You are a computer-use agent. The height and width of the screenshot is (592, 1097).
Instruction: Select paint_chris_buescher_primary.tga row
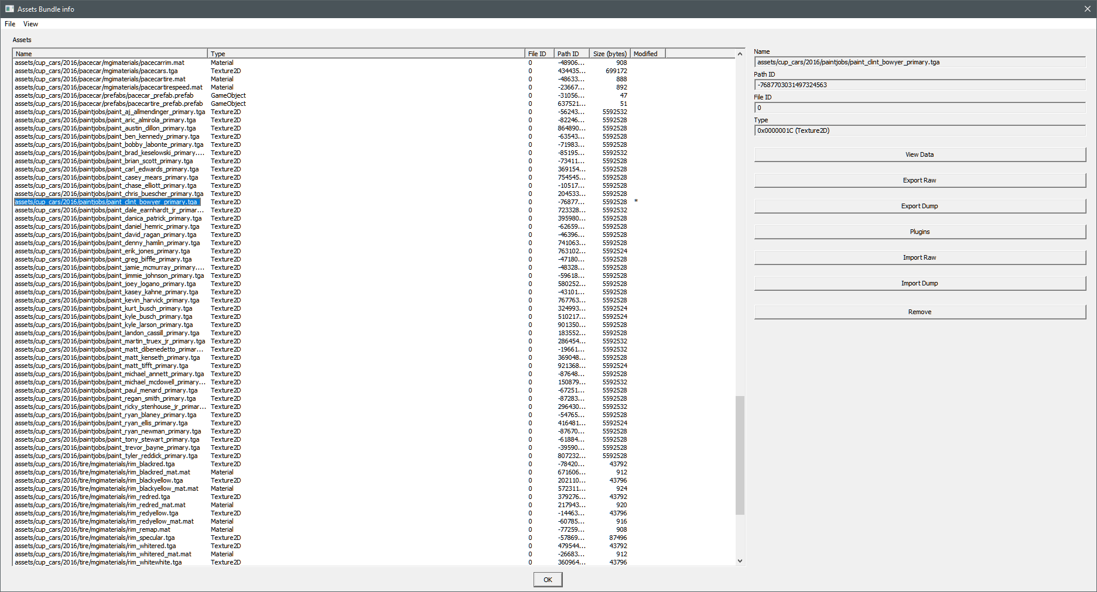[x=374, y=194]
